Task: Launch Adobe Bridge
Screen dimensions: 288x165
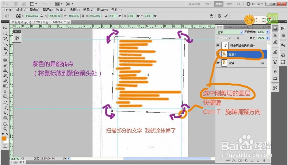Action: click(16, 4)
